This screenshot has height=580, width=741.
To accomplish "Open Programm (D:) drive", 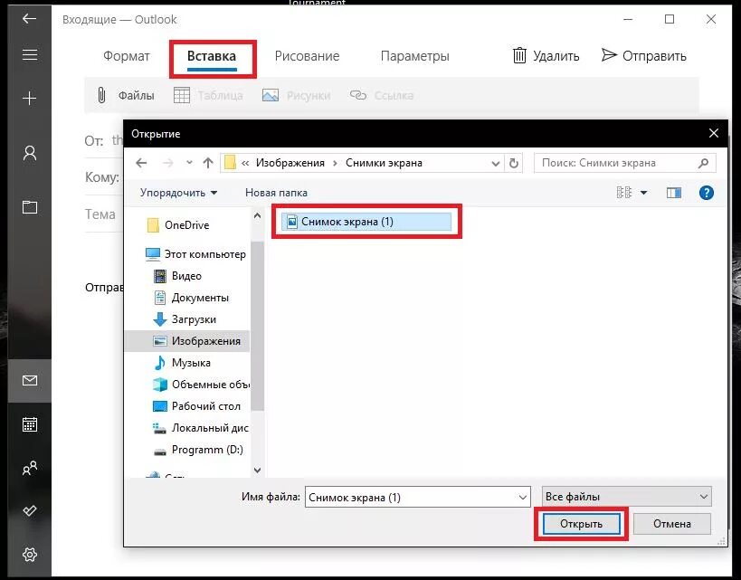I will click(198, 450).
